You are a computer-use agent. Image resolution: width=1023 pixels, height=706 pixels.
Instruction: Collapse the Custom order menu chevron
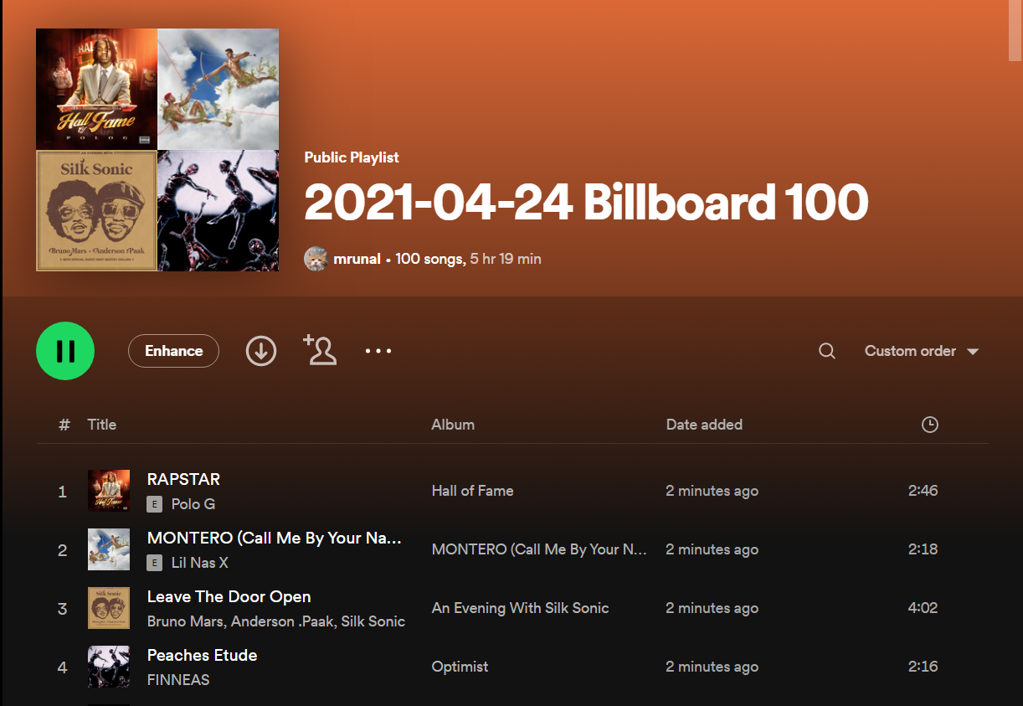pos(972,351)
